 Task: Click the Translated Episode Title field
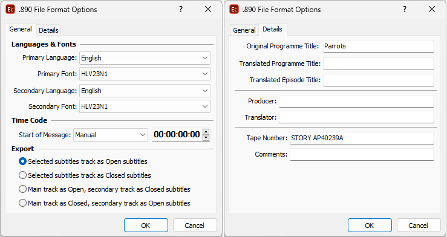379,80
